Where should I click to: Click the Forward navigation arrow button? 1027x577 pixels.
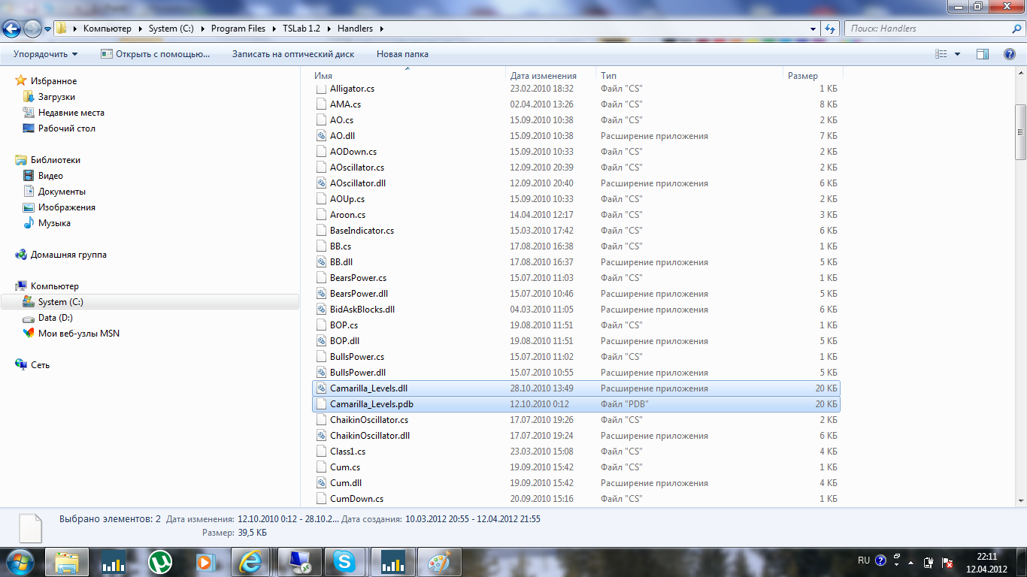coord(33,29)
